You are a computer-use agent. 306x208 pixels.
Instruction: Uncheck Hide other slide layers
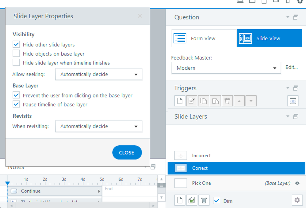[16, 45]
